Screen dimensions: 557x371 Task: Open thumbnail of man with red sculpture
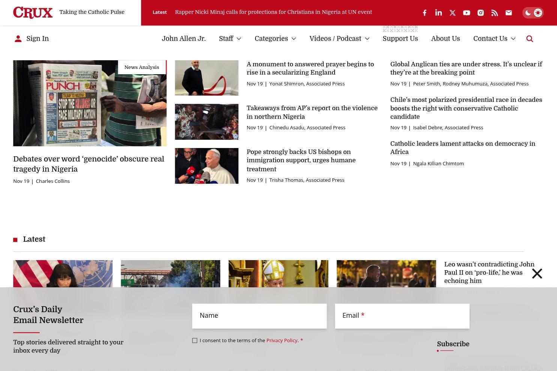[x=207, y=78]
